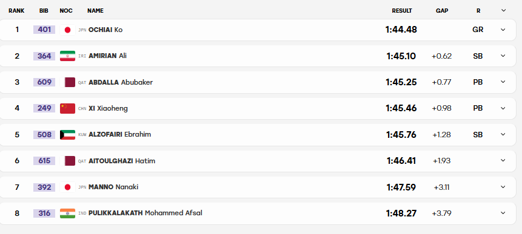Click Kuwait flag beside ALZOFAIRI Ebrahim
This screenshot has width=522, height=234.
tap(67, 135)
